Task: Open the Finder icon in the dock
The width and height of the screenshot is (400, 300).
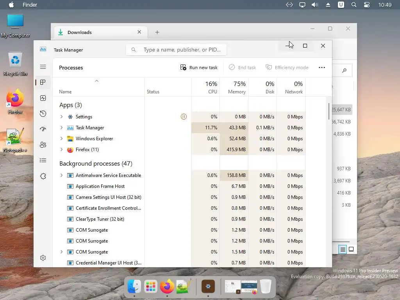Action: click(x=134, y=286)
